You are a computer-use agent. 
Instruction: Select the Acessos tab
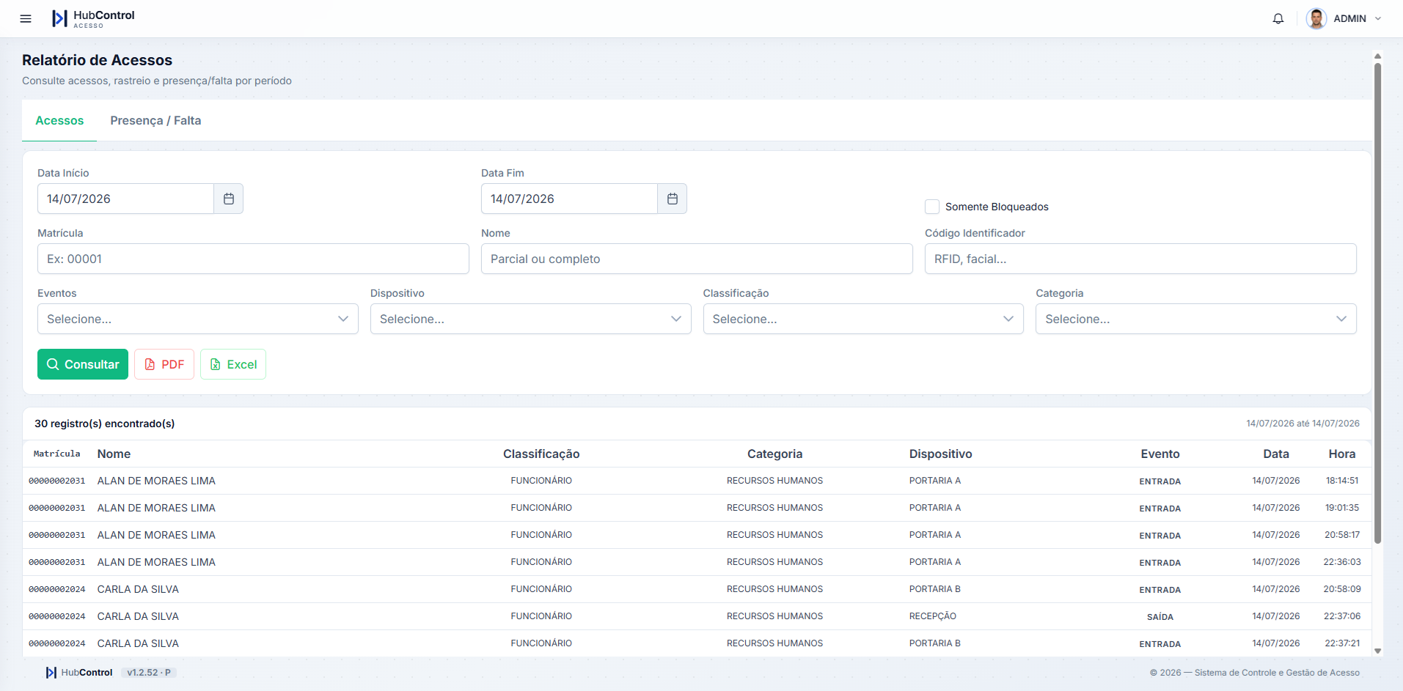[x=59, y=120]
